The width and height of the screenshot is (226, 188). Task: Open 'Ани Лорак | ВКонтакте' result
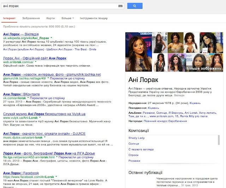[21, 94]
